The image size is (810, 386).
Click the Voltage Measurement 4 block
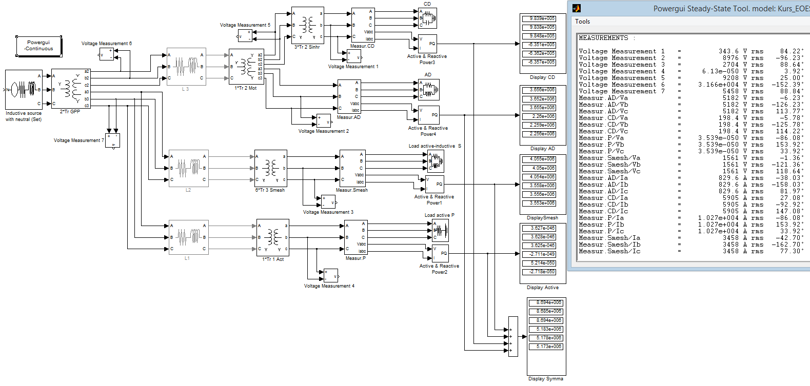click(331, 275)
